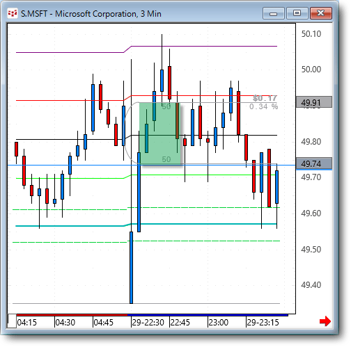
Task: Click the 04:15 time axis label
Action: [27, 323]
